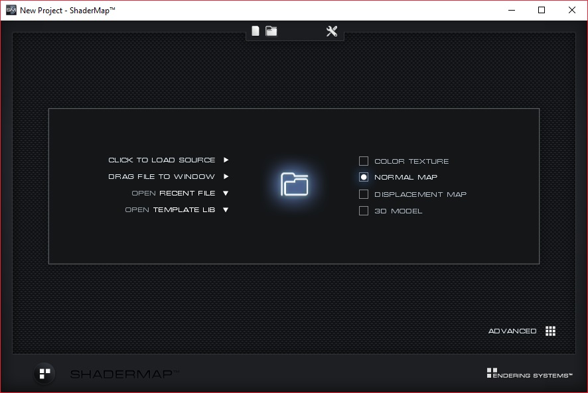
Task: Click the Click To Load Source label
Action: [162, 160]
